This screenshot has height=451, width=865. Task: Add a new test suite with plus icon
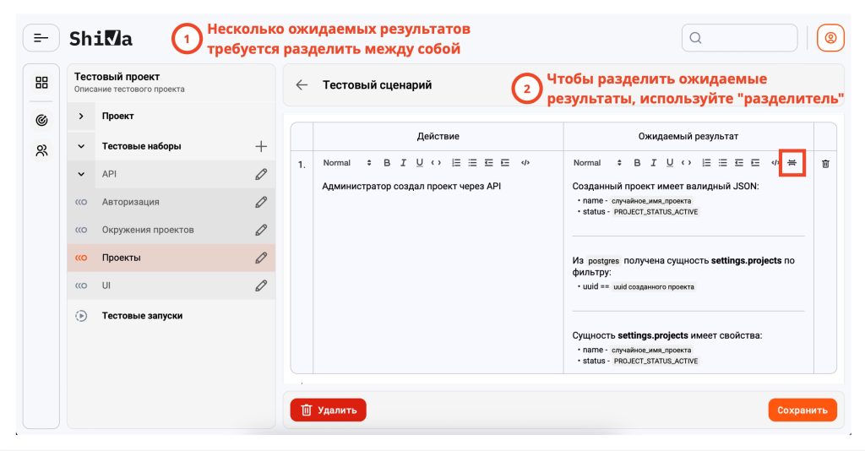tap(261, 146)
